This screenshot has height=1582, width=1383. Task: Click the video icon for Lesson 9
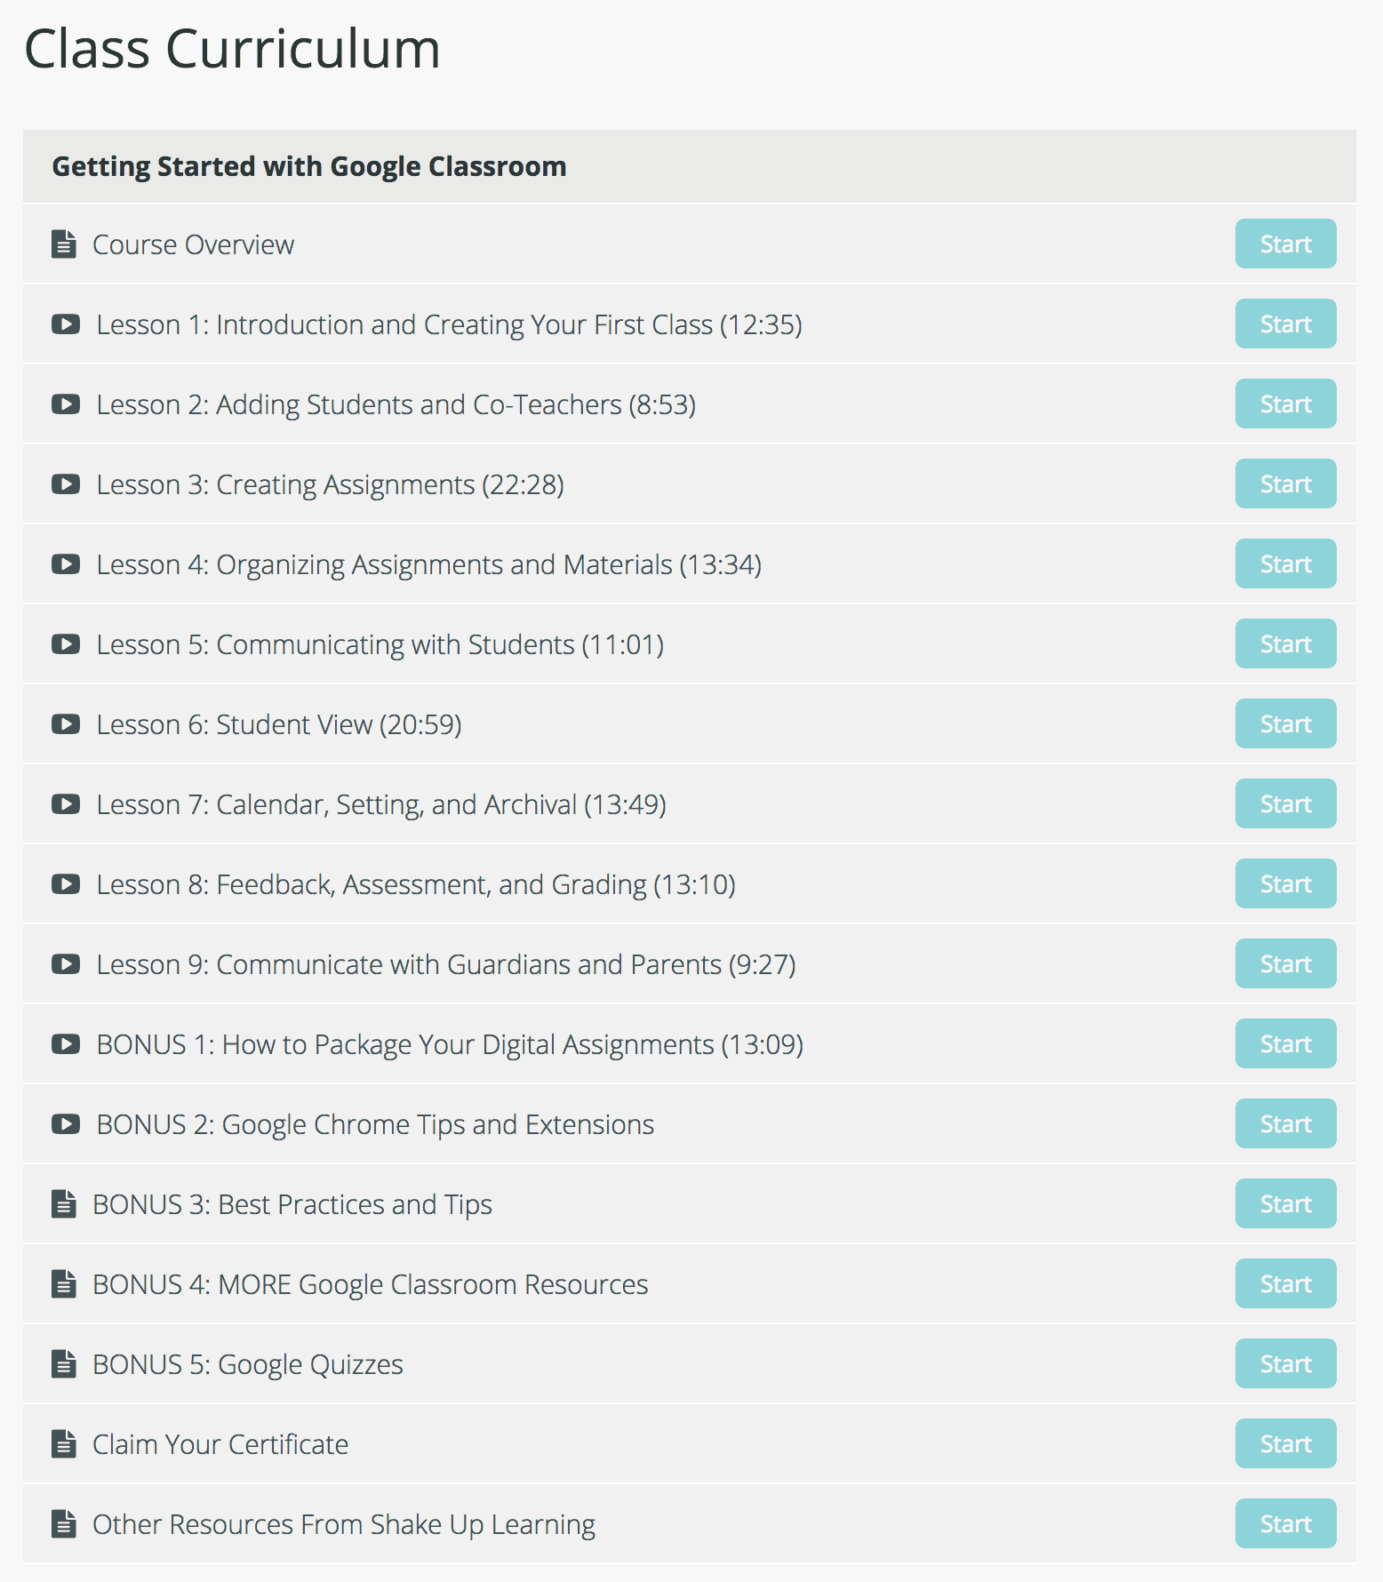66,963
